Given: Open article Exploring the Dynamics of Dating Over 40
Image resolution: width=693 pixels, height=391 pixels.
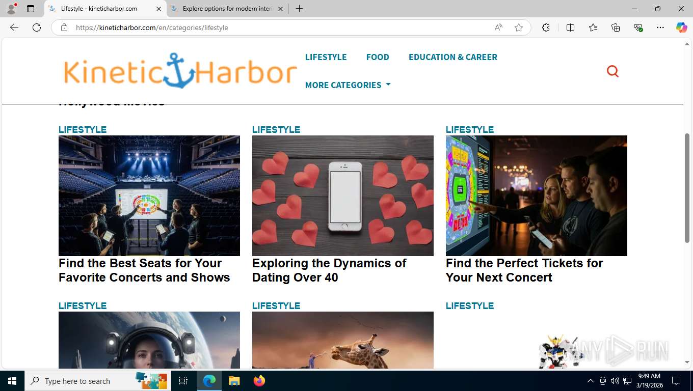Looking at the screenshot, I should [x=329, y=270].
